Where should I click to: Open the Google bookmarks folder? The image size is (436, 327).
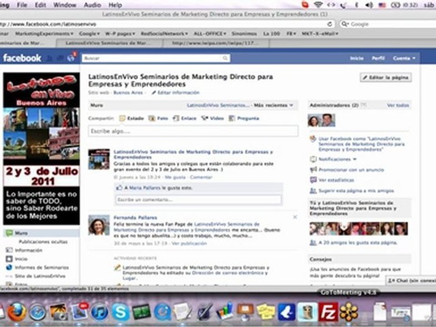[89, 34]
